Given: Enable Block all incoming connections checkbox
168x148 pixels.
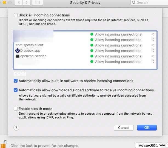Looking at the screenshot, I should [16, 15].
